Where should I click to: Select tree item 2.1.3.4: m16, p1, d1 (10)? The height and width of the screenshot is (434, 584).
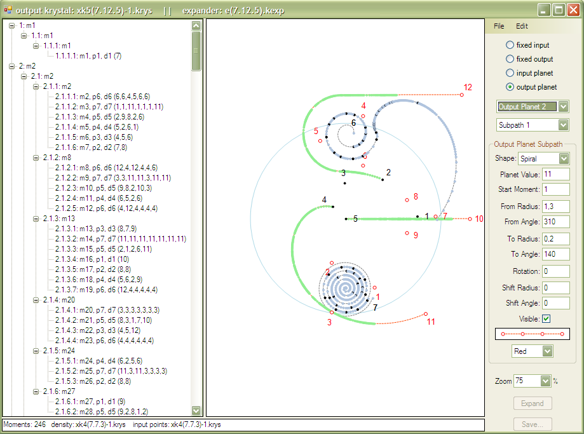coord(92,259)
